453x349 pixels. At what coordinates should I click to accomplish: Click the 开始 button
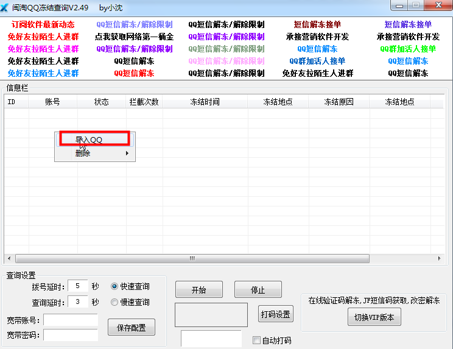point(199,289)
